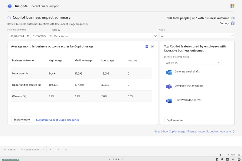The height and width of the screenshot is (161, 242).
Task: Click Explore more under the outcomes table
Action: [x=21, y=119]
